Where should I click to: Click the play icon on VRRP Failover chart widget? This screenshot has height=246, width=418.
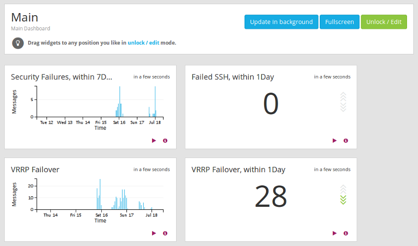154,233
